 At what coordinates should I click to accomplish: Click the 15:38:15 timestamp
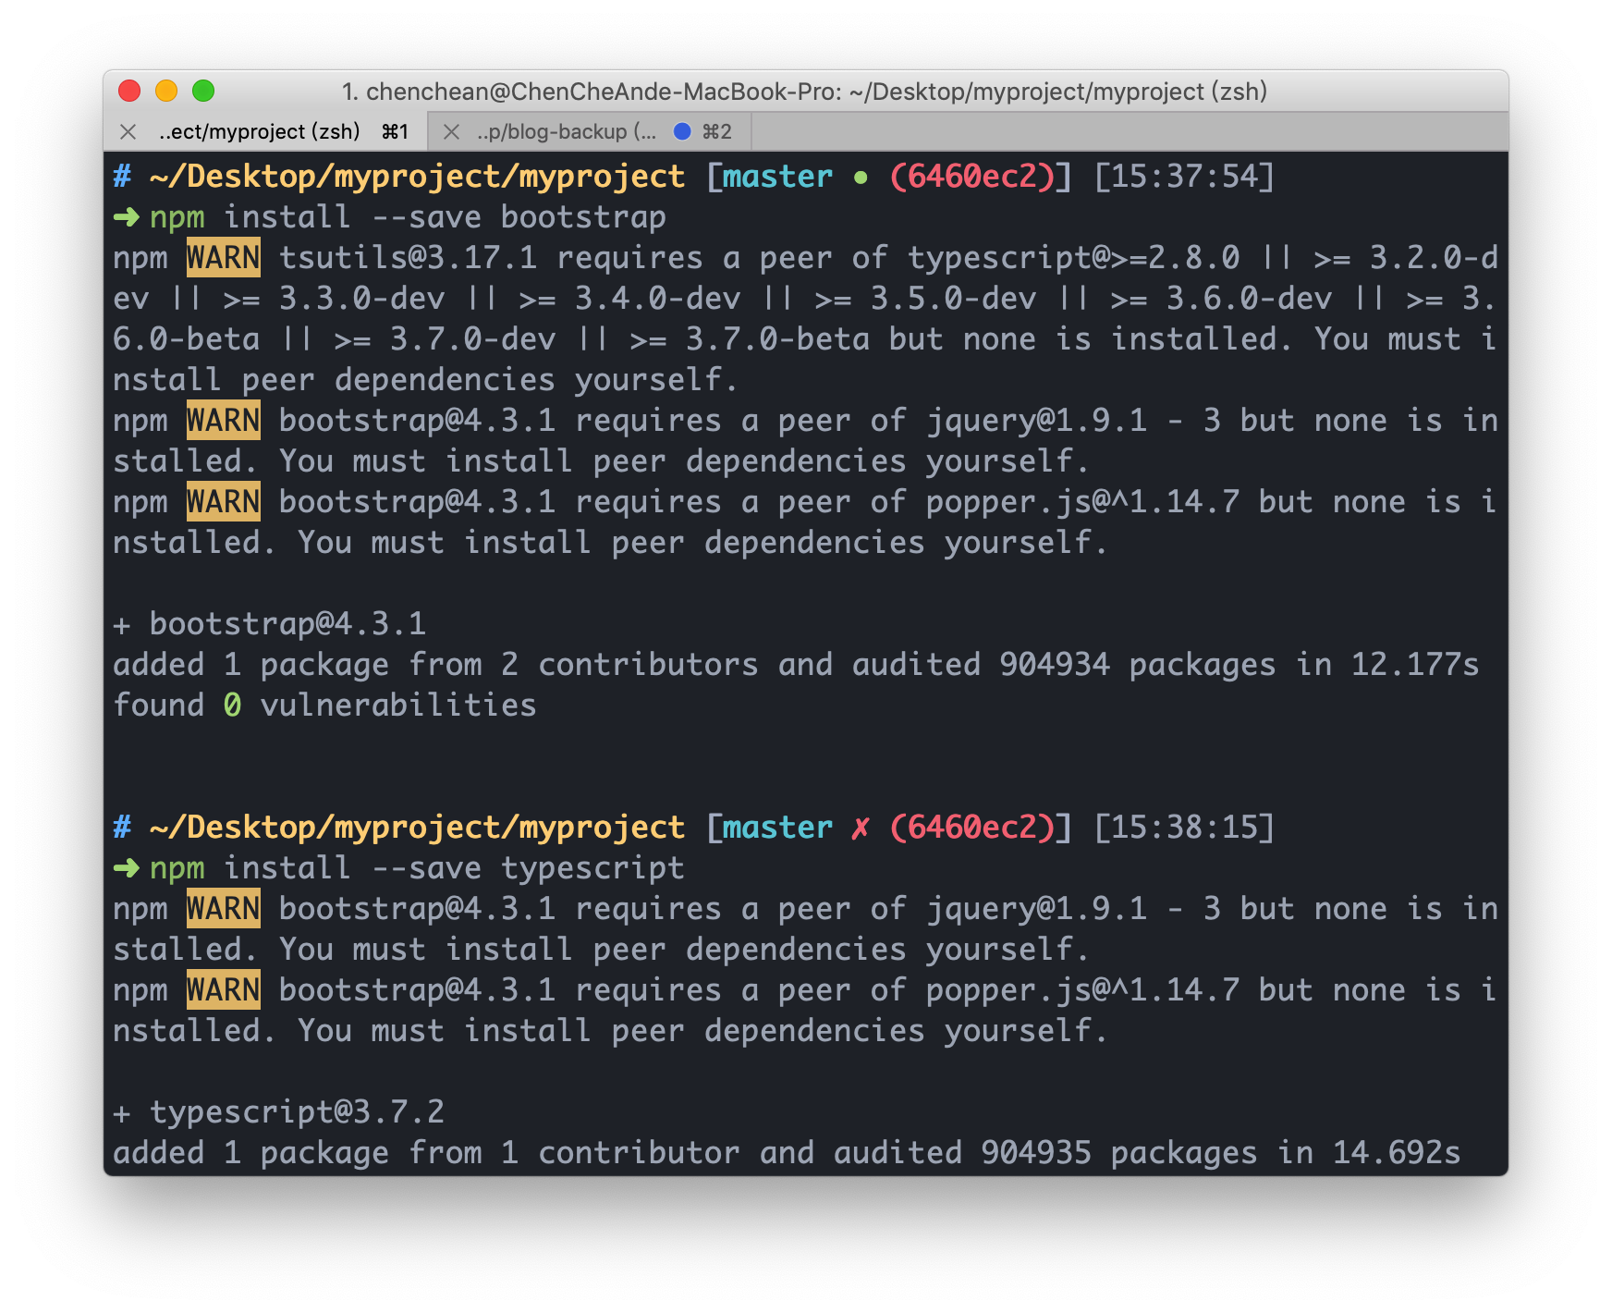coord(1184,828)
